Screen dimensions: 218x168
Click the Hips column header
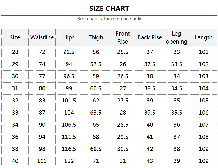point(69,37)
